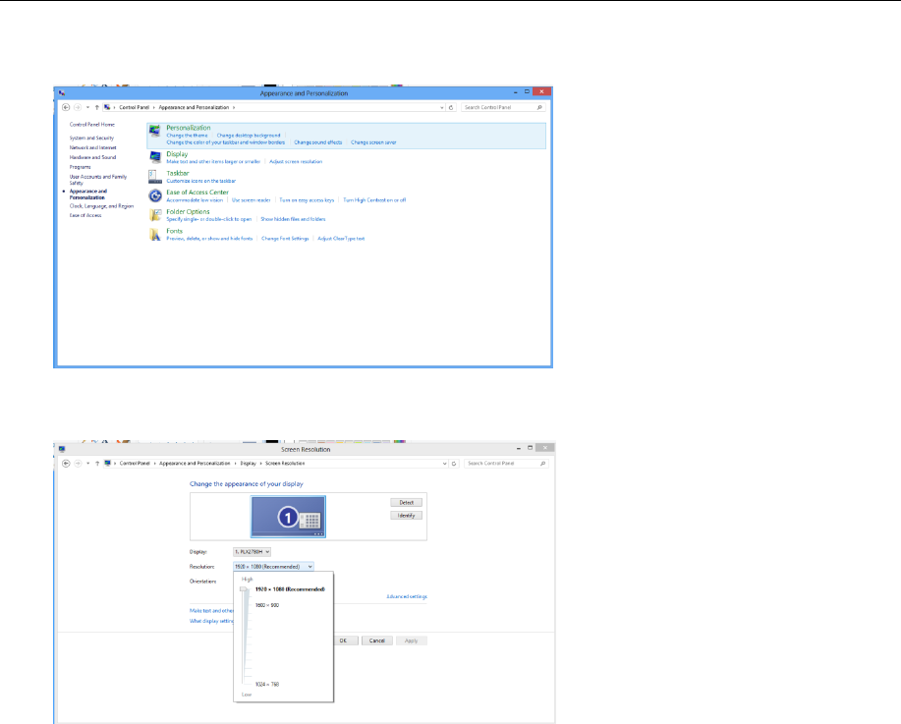Screen dimensions: 901x724
Task: Click Show hidden files and folders link
Action: (x=293, y=219)
